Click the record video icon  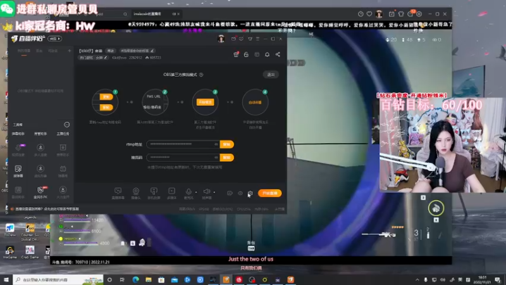(x=230, y=193)
